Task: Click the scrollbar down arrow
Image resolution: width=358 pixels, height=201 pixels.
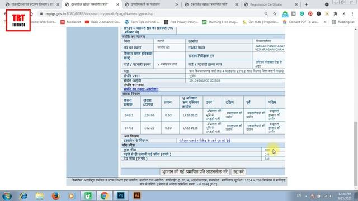Action: [x=356, y=188]
